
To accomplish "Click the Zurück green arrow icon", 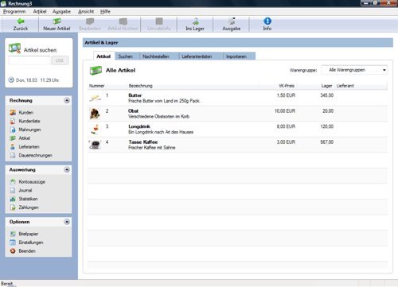I will pos(21,21).
